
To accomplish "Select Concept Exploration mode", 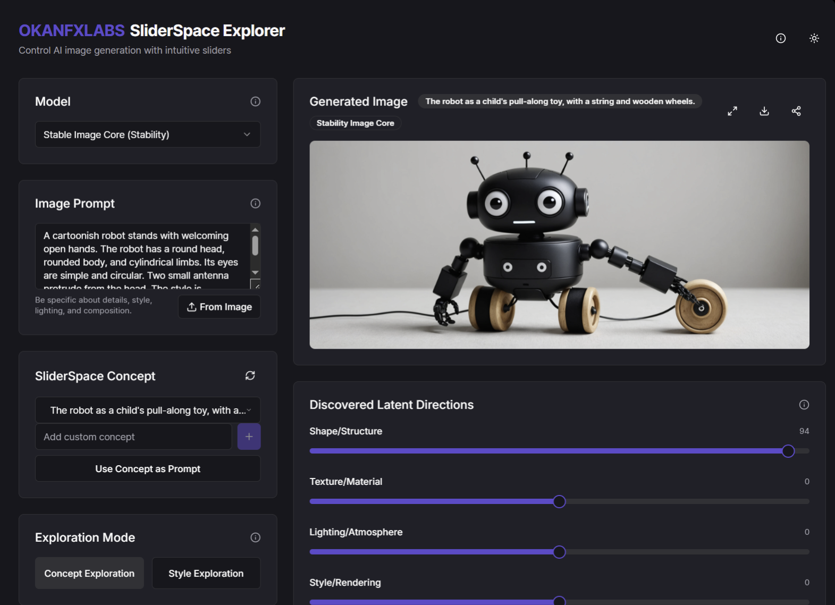I will [x=89, y=573].
